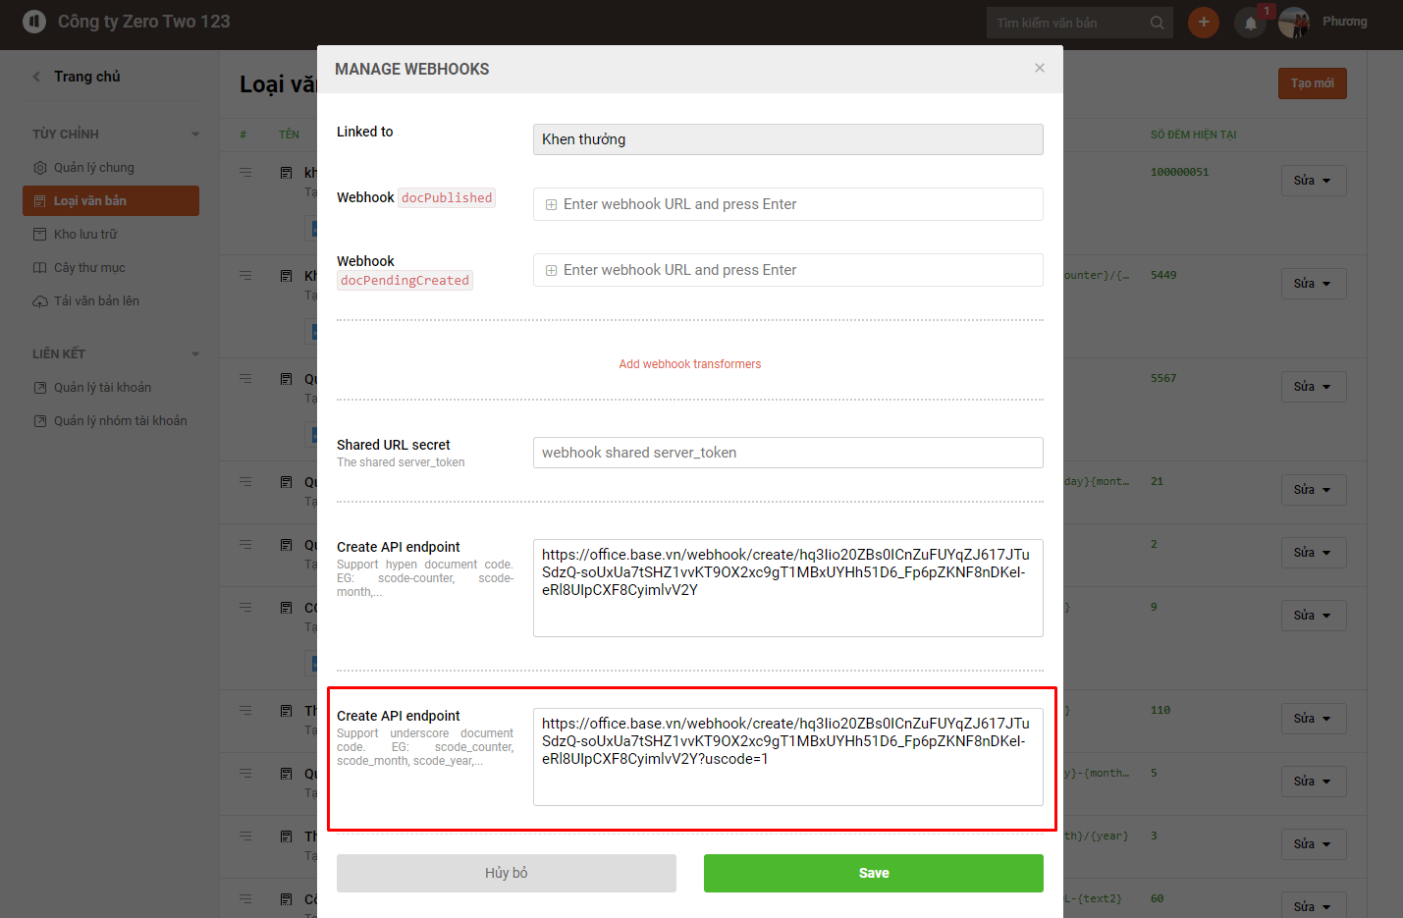Click the Cây thư mục book icon
The width and height of the screenshot is (1403, 918).
coord(40,268)
